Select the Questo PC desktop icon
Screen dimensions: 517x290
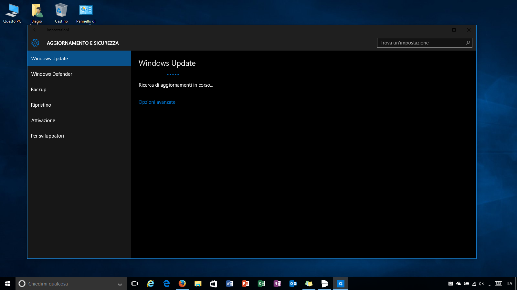(x=12, y=14)
